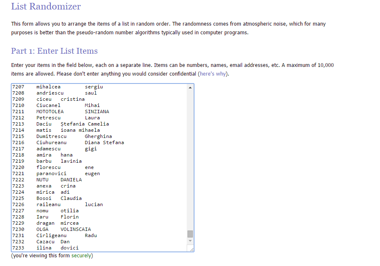Click the line "7220 florescu ene"
Screen dimensions: 380x266
point(53,167)
